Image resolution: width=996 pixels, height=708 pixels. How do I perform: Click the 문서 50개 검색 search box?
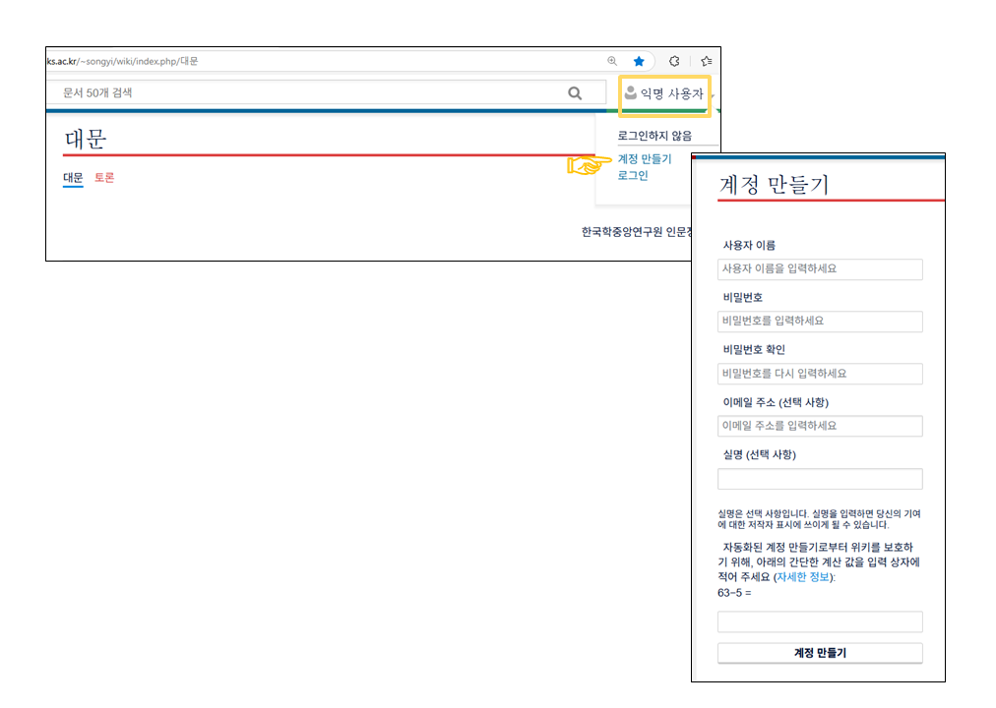(x=305, y=92)
